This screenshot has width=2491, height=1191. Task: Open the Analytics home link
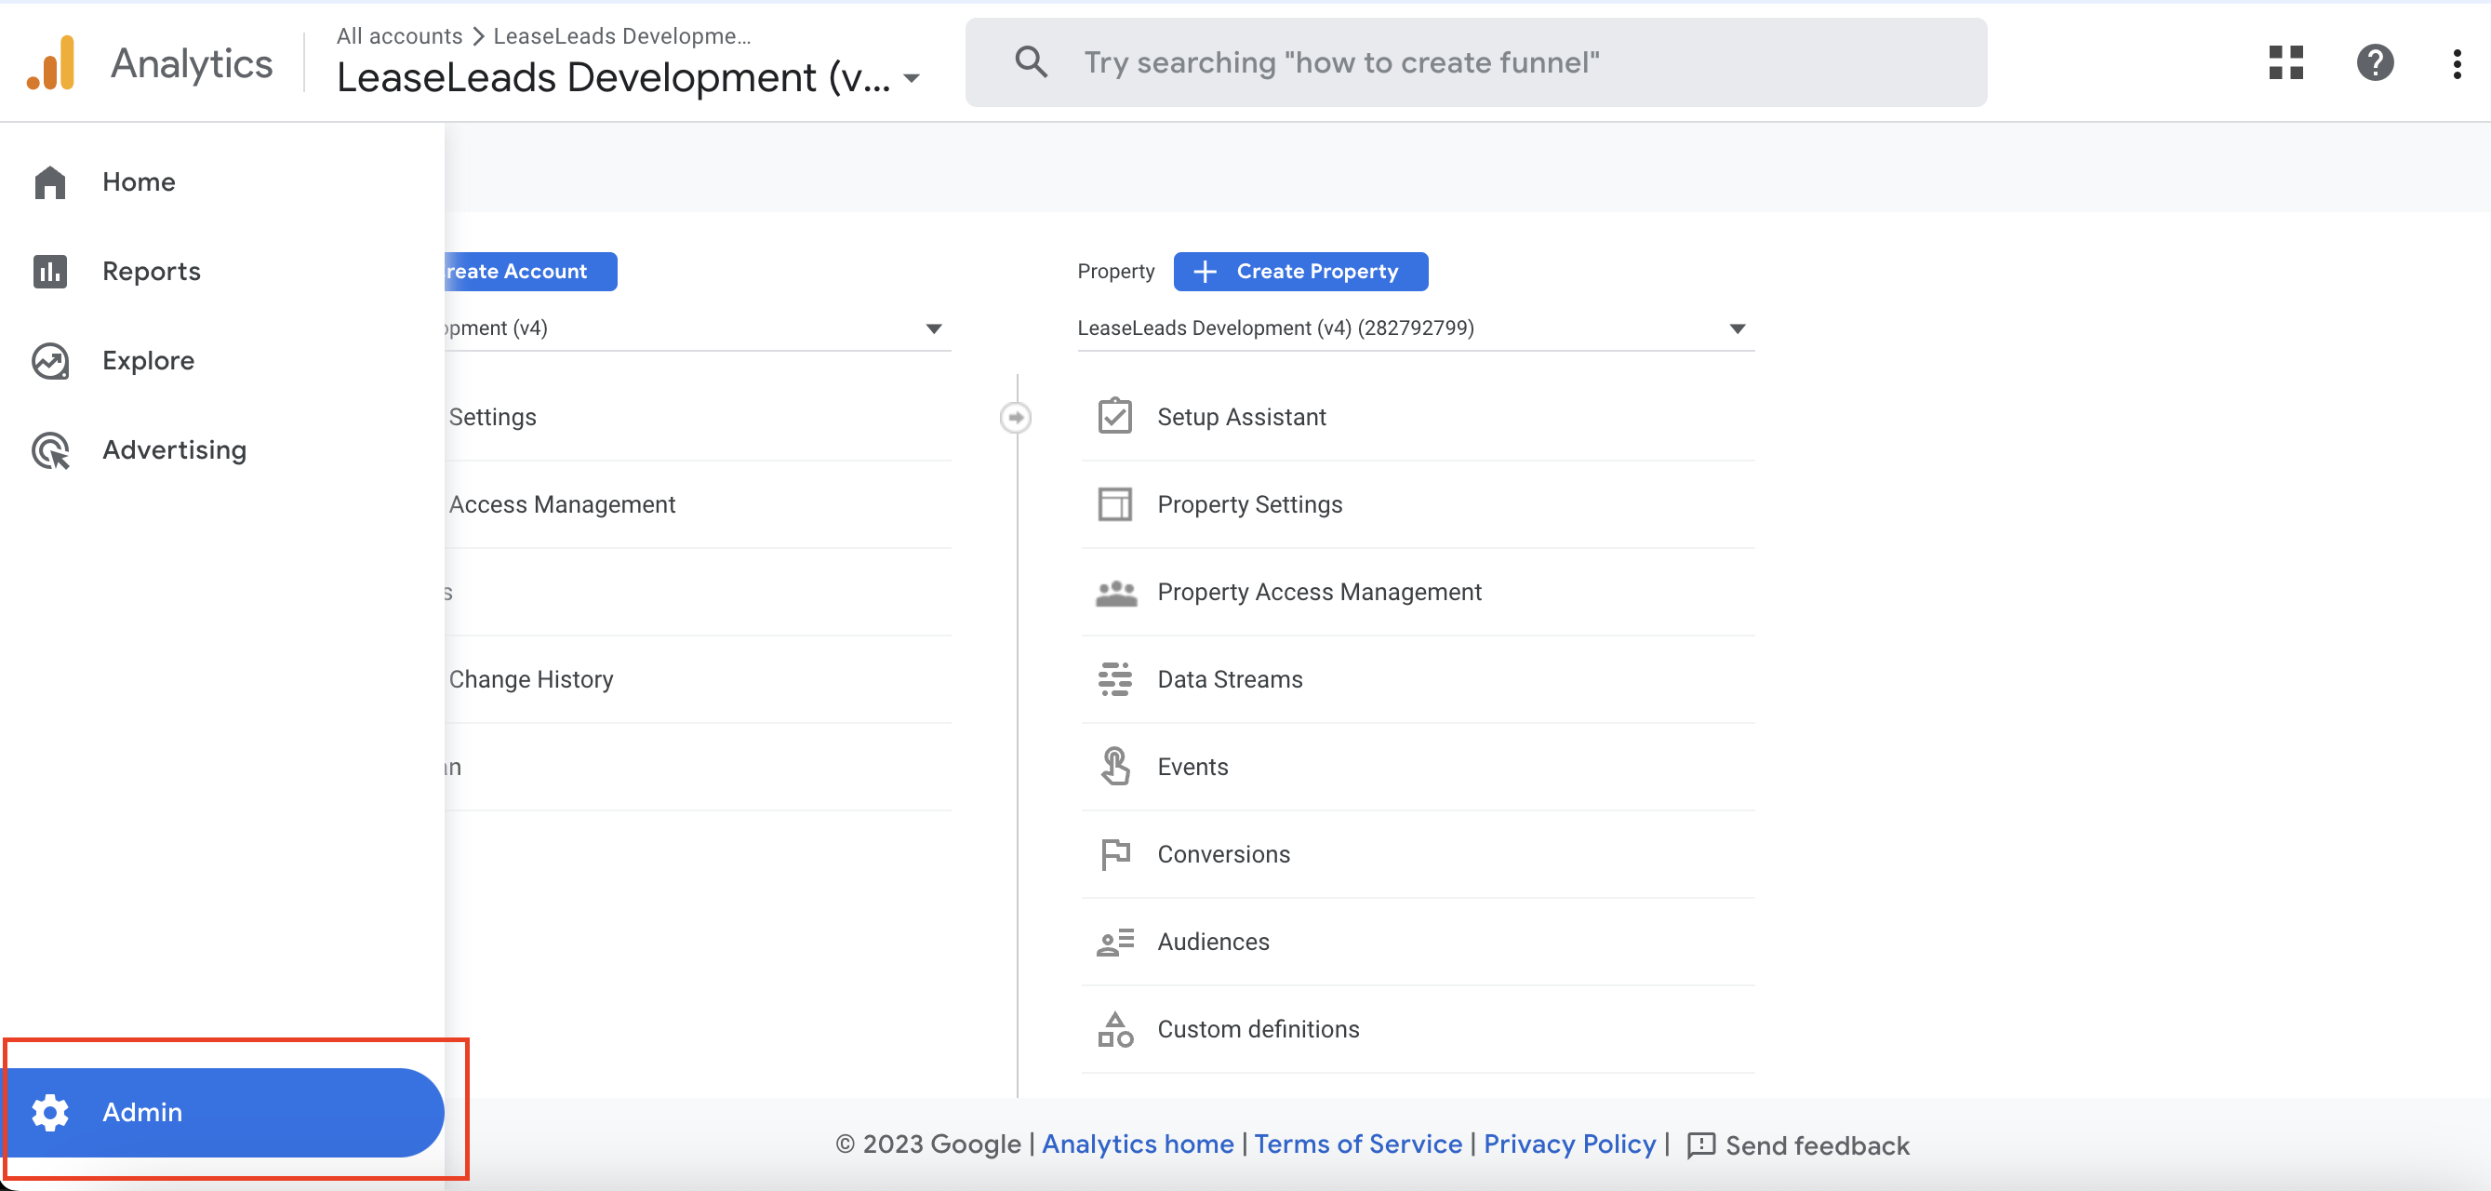[1138, 1144]
